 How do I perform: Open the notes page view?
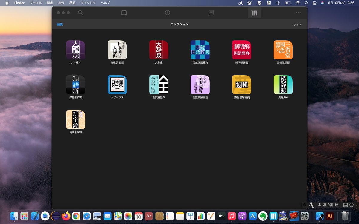211,13
